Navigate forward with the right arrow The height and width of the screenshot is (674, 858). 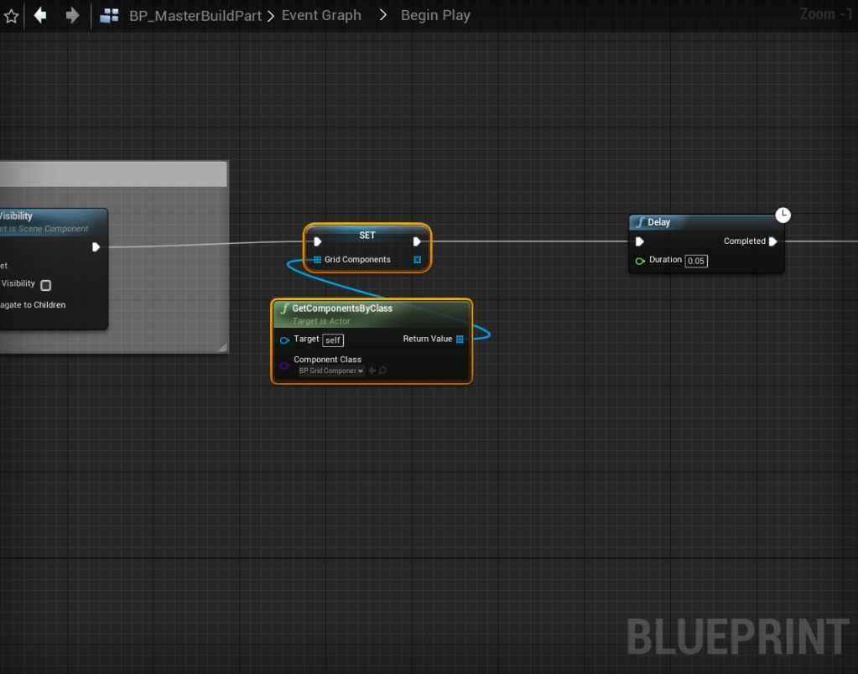coord(72,15)
